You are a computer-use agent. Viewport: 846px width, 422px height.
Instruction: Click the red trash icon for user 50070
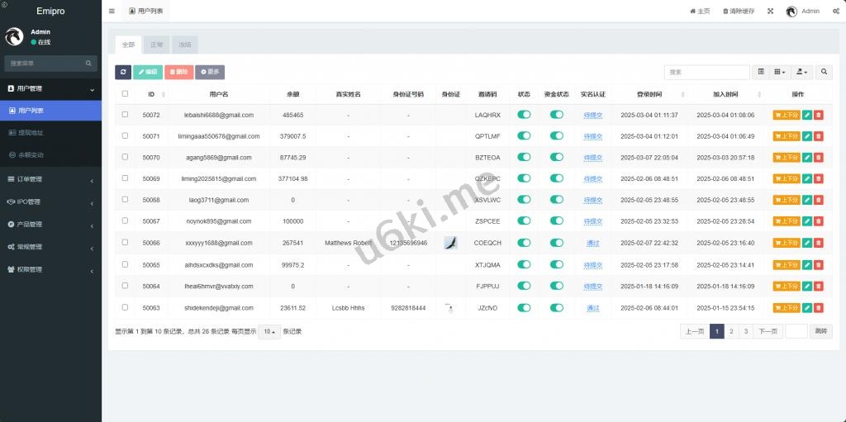click(x=818, y=158)
